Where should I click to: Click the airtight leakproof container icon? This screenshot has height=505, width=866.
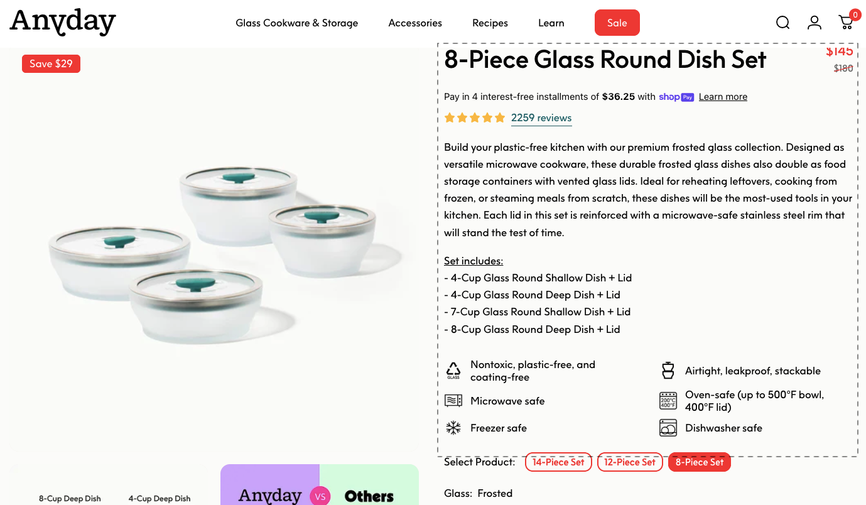tap(668, 370)
